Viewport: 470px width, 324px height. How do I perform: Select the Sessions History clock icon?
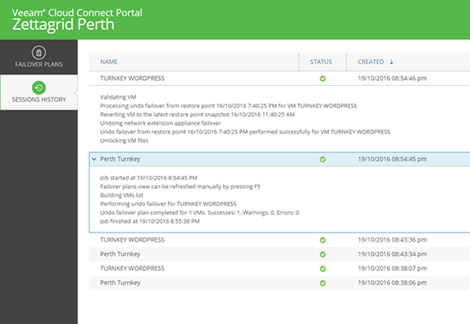coord(39,88)
